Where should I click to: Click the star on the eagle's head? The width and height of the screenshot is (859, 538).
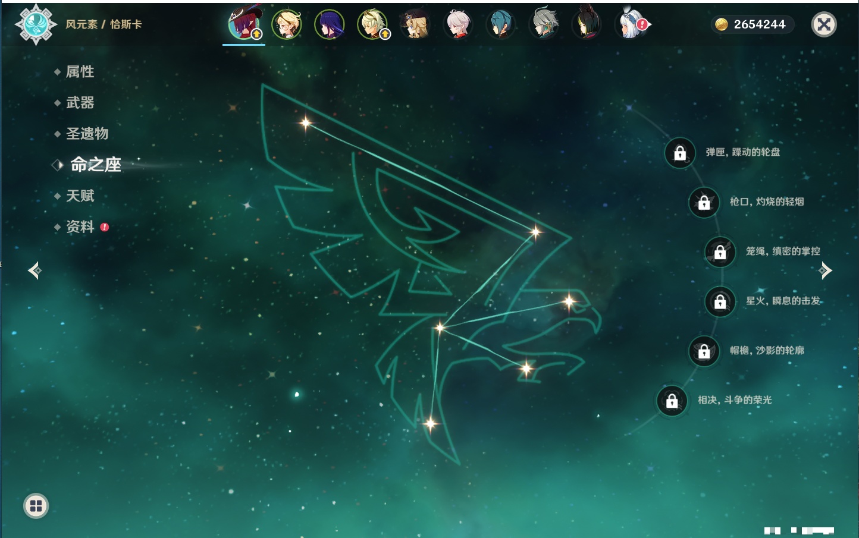pyautogui.click(x=569, y=301)
